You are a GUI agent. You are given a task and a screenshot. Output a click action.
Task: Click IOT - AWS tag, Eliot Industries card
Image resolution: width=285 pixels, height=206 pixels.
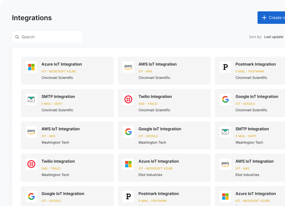click(x=242, y=168)
